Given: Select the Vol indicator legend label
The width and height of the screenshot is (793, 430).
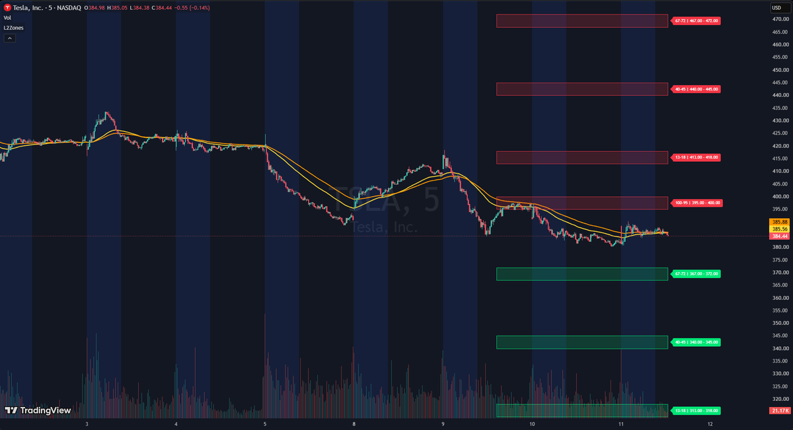Looking at the screenshot, I should [x=7, y=18].
